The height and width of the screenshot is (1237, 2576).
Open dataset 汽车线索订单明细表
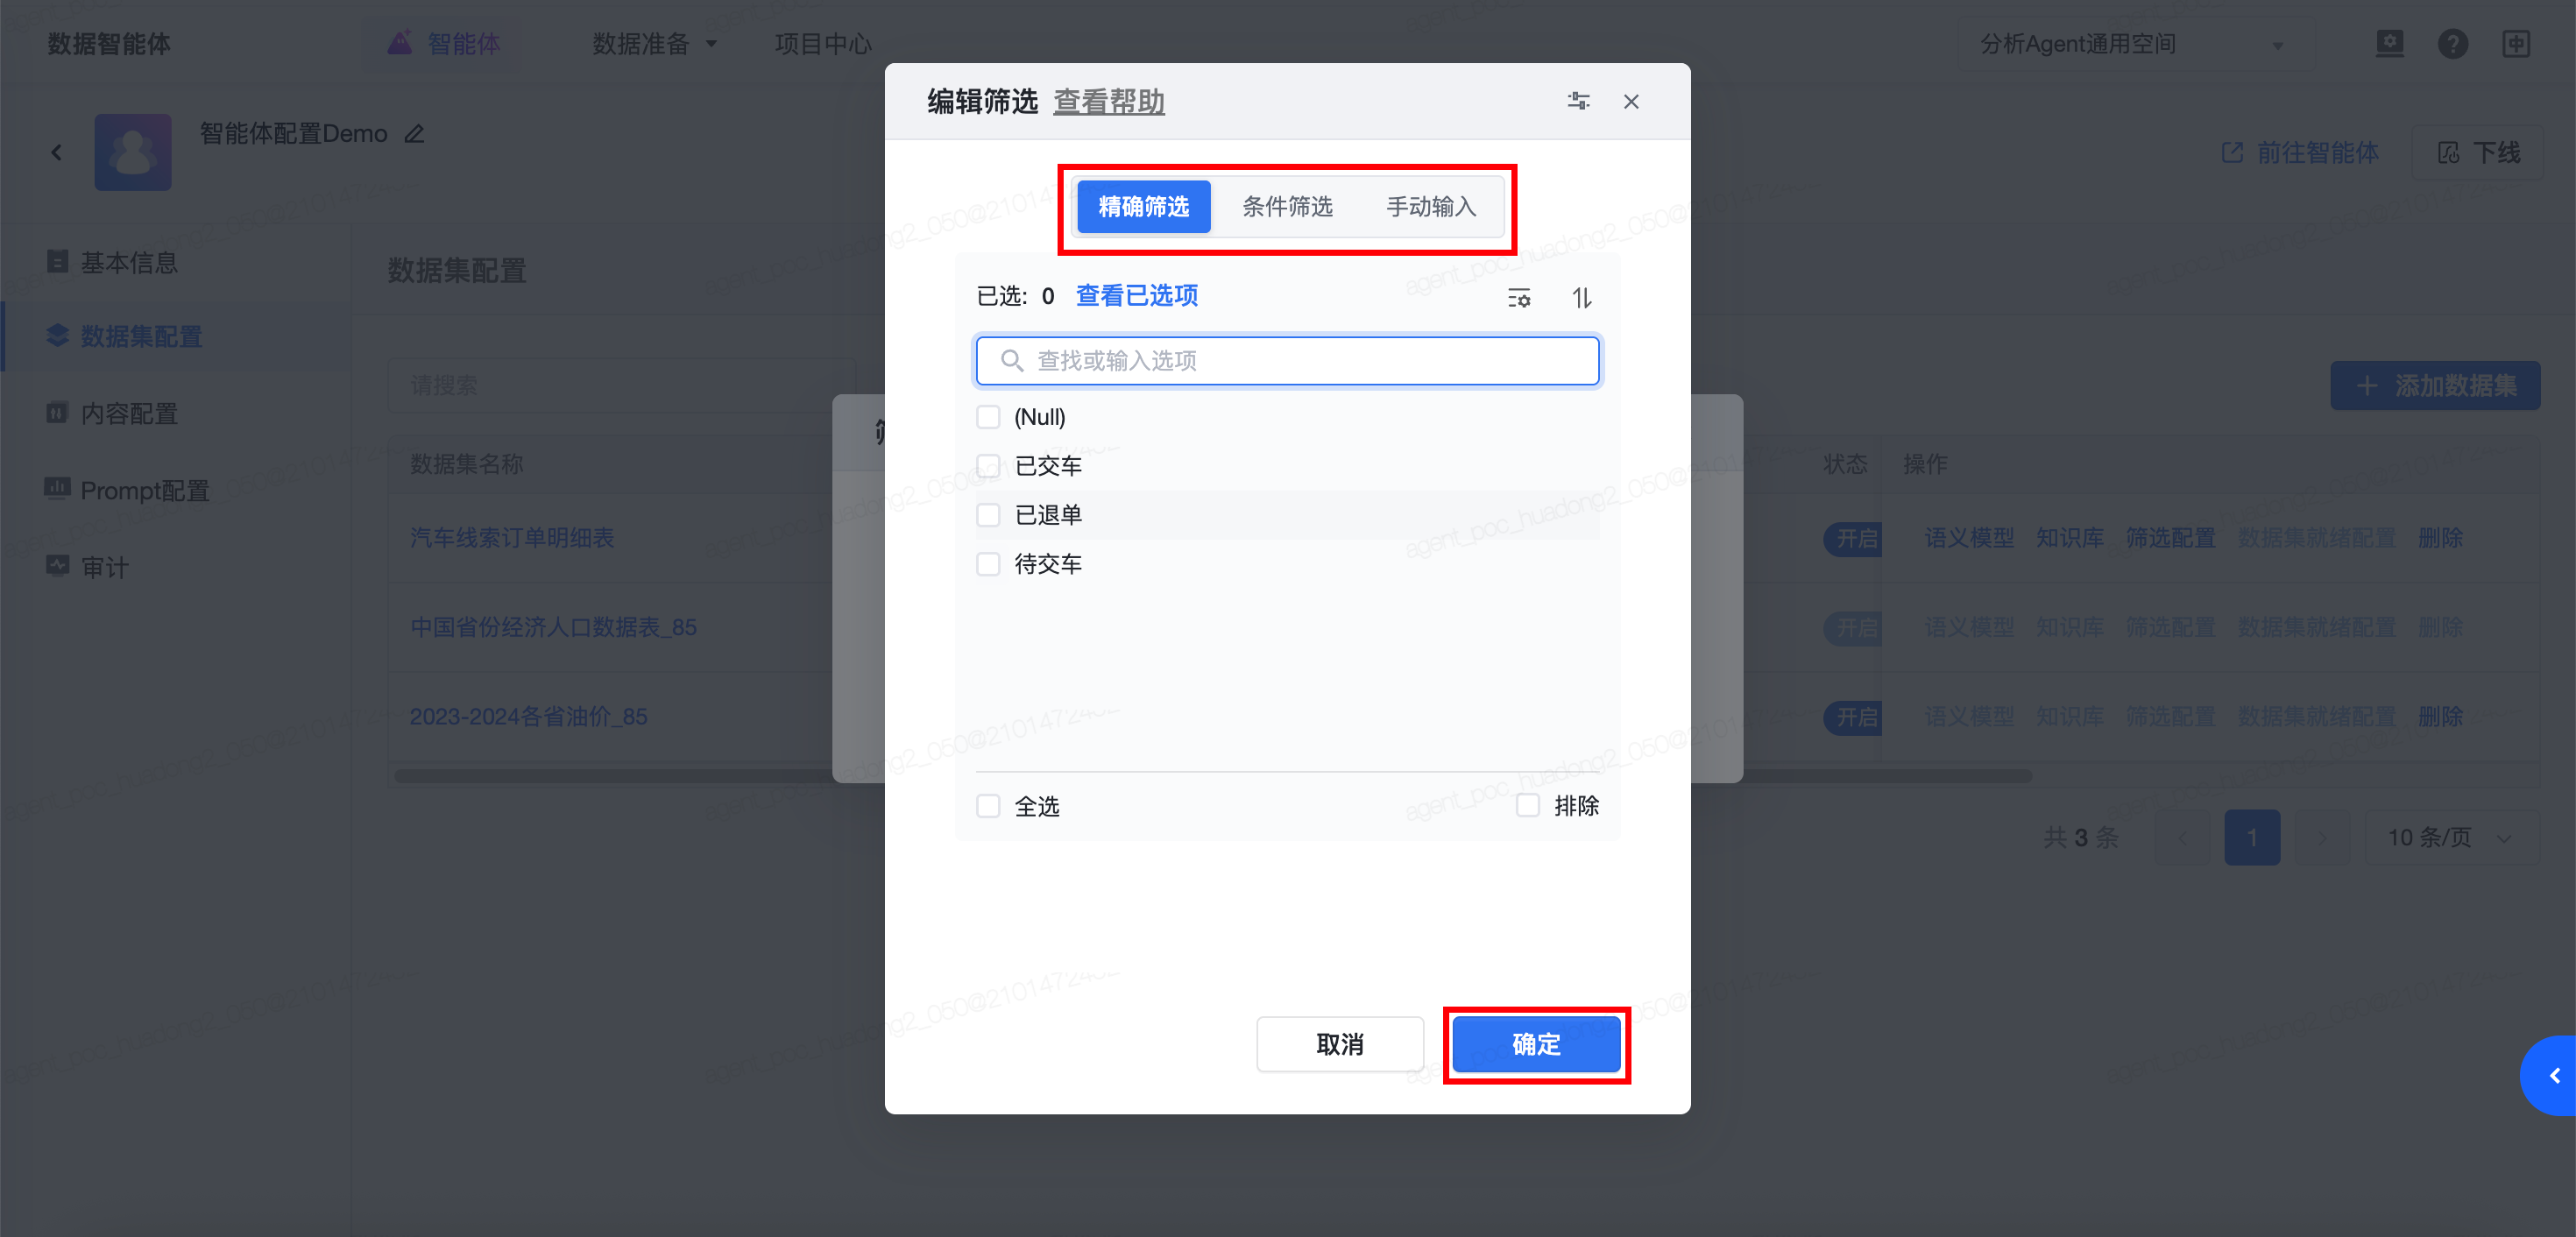[511, 538]
